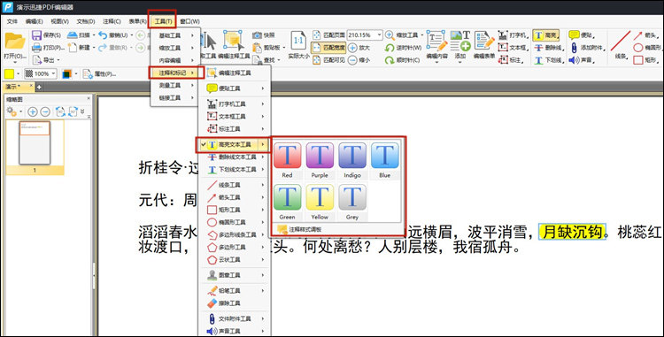664x337 pixels.
Task: Open 注释样式调板 at palette bottom
Action: (300, 229)
